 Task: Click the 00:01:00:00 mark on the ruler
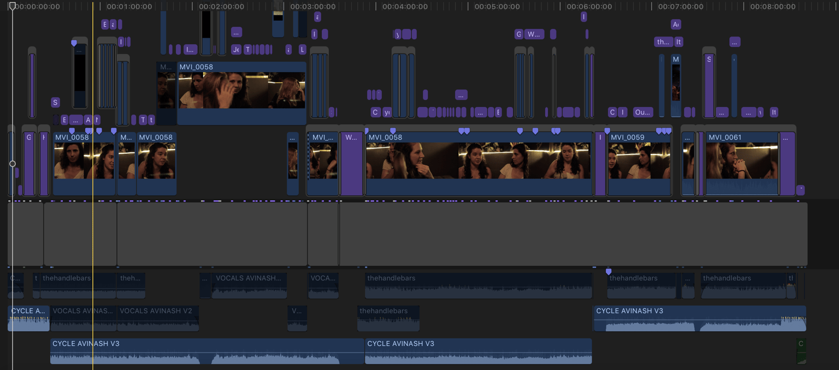coord(129,7)
